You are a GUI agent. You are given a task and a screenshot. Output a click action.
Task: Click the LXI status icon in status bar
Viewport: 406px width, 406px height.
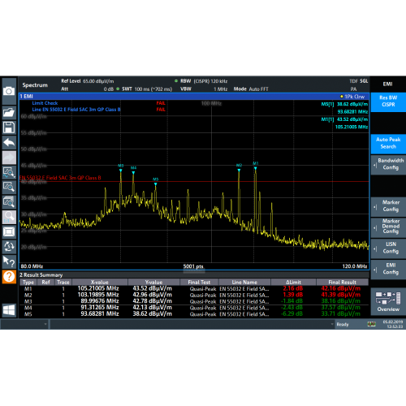click(x=371, y=324)
